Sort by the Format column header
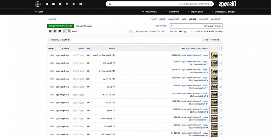This screenshot has height=137, width=271. (x=112, y=48)
